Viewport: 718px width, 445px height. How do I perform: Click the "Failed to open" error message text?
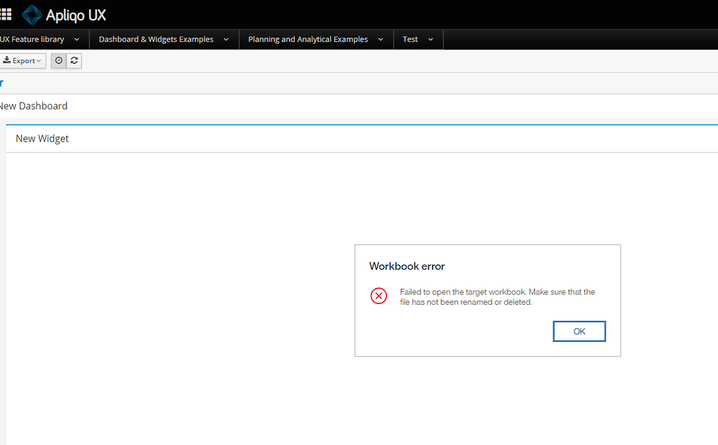pos(497,297)
